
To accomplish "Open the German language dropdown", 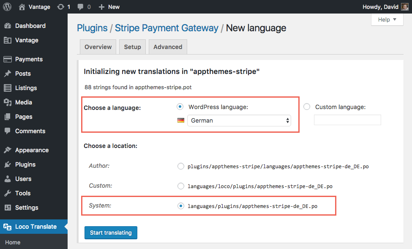I will coord(239,120).
